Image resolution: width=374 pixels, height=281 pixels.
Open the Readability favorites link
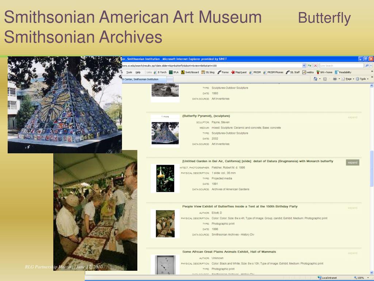pos(343,72)
